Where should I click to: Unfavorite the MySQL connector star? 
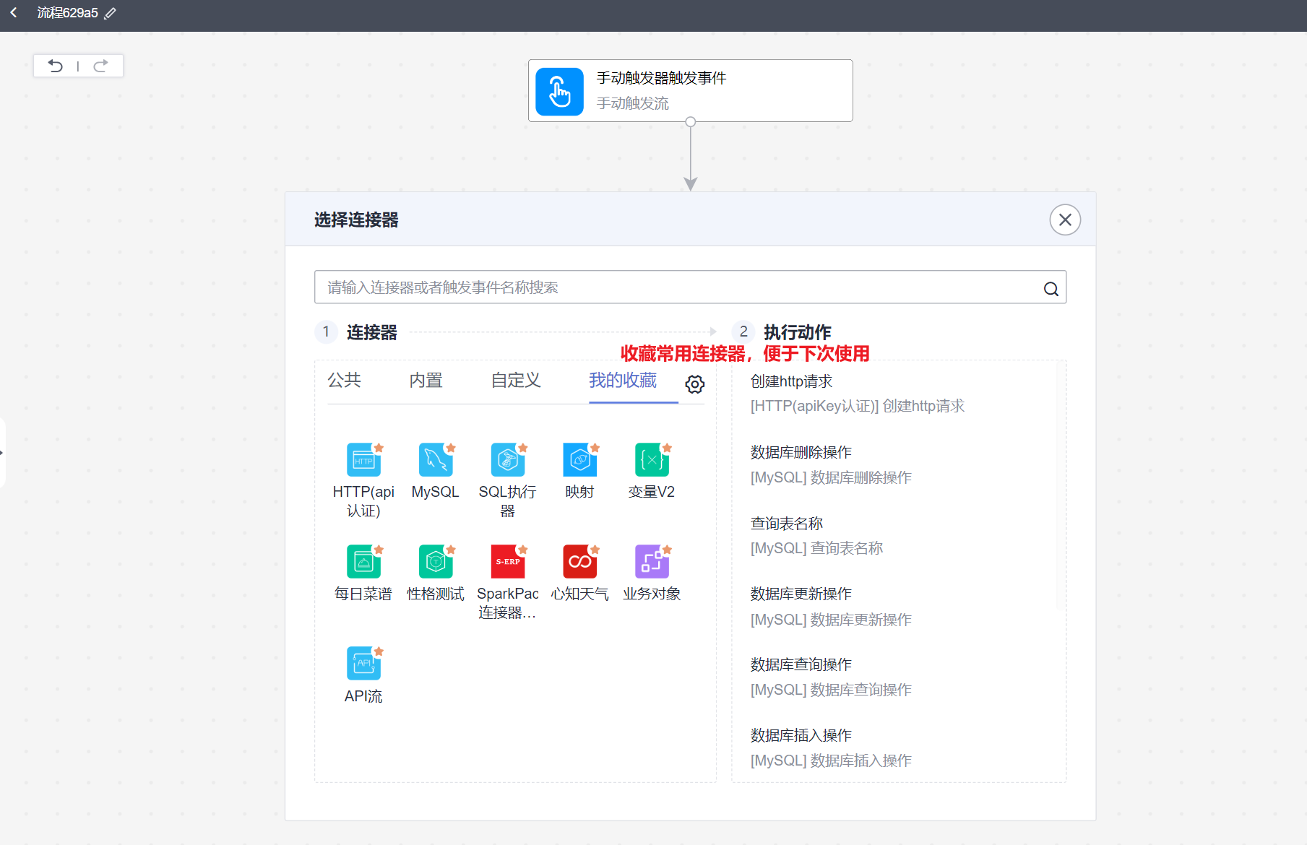pos(451,447)
